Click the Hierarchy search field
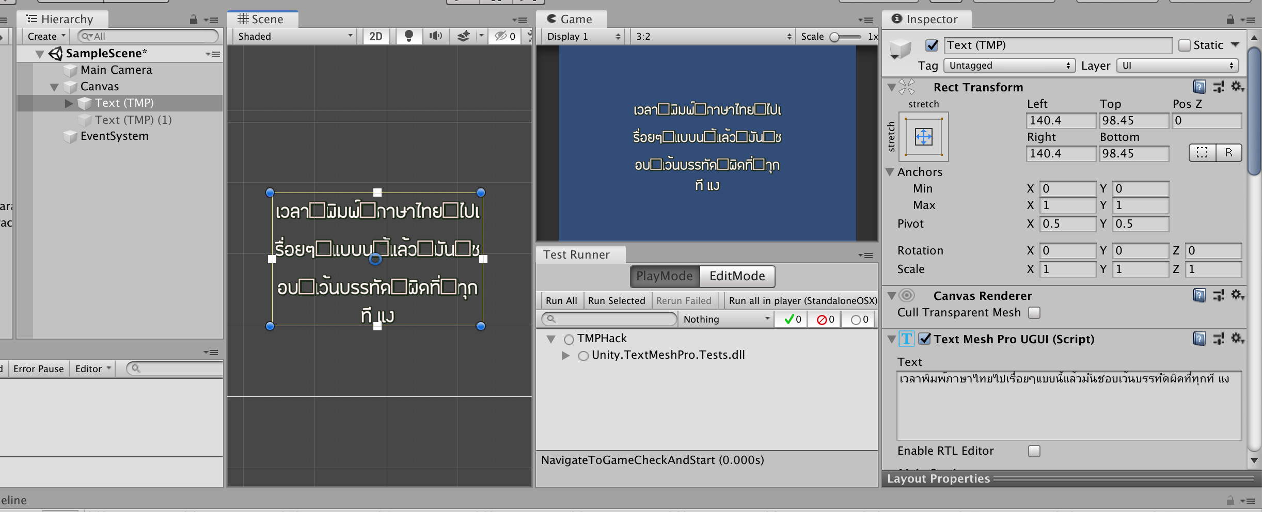 [x=148, y=36]
